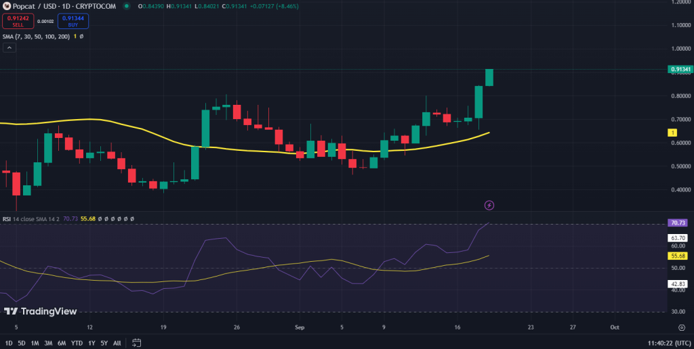Show the All time range

[x=117, y=342]
